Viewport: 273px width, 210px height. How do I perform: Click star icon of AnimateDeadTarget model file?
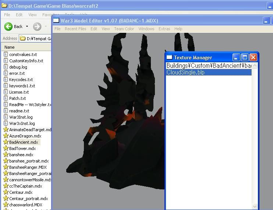pos(6,129)
